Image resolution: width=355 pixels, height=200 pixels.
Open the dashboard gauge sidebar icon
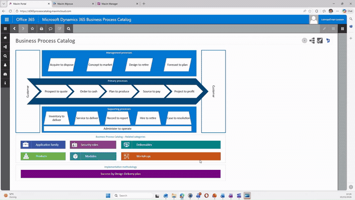(x=5, y=74)
